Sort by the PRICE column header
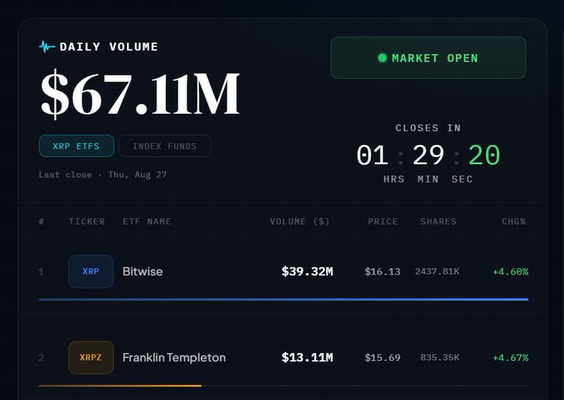564x400 pixels. click(x=382, y=222)
